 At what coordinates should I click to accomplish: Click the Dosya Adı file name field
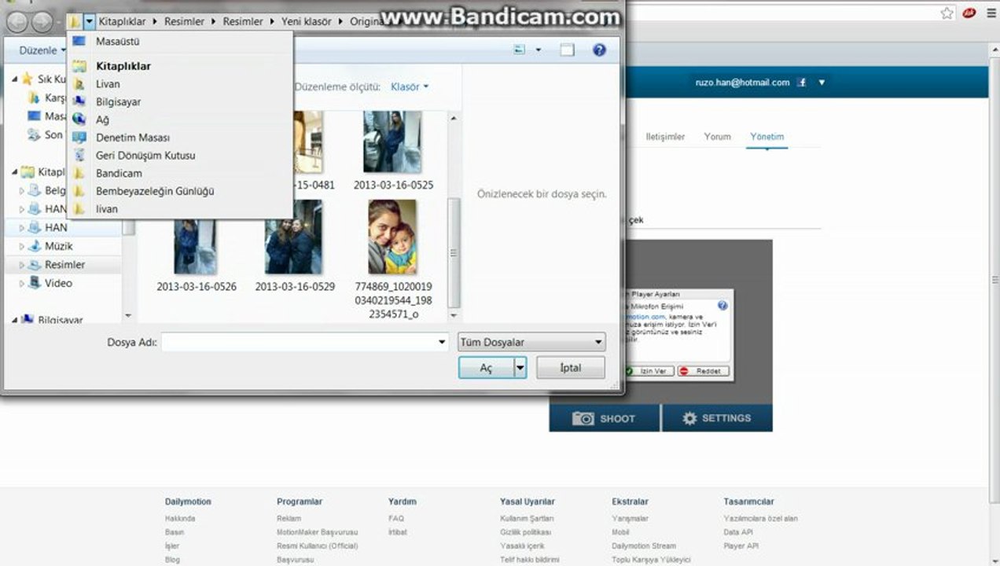[x=299, y=342]
